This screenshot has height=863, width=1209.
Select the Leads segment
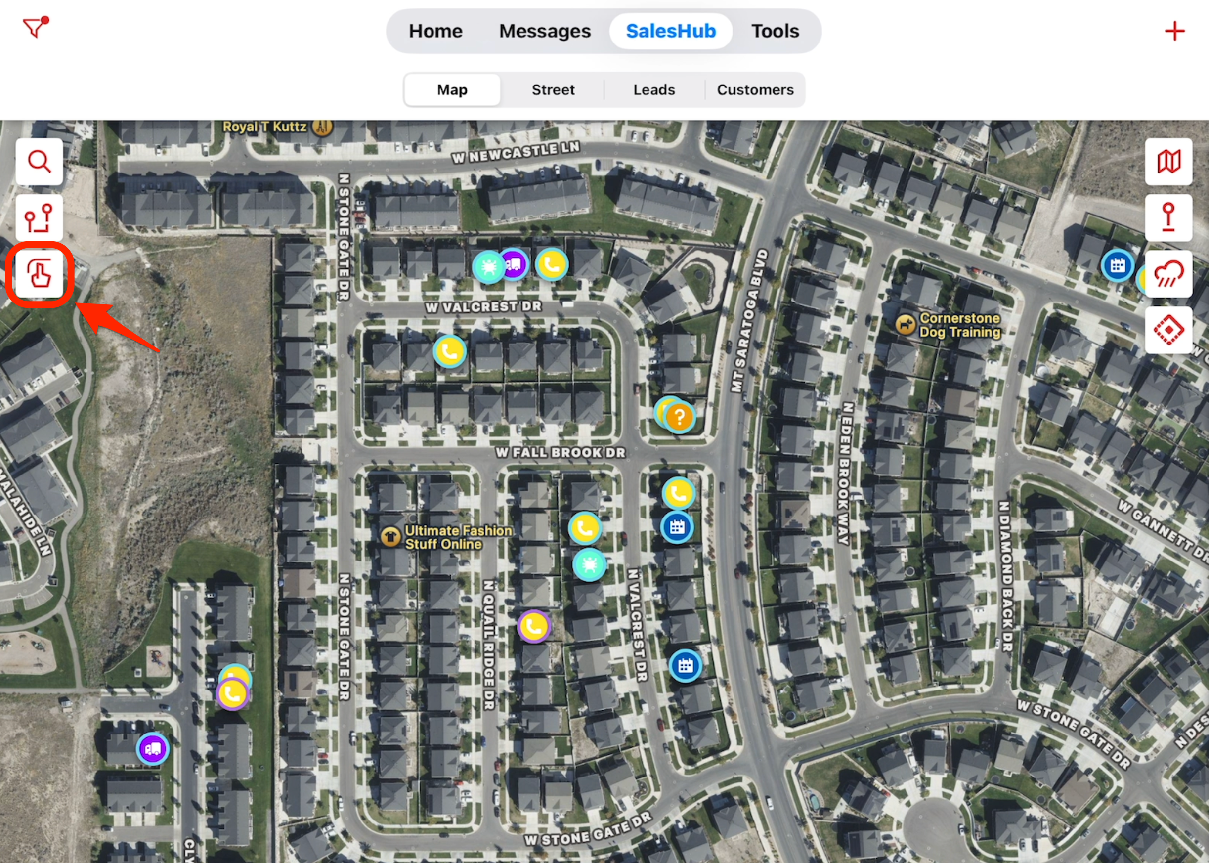653,90
